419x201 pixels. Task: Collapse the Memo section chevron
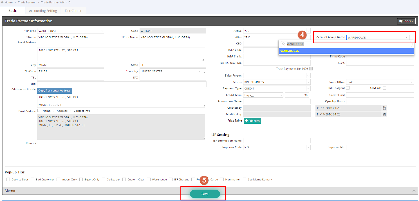pyautogui.click(x=414, y=191)
